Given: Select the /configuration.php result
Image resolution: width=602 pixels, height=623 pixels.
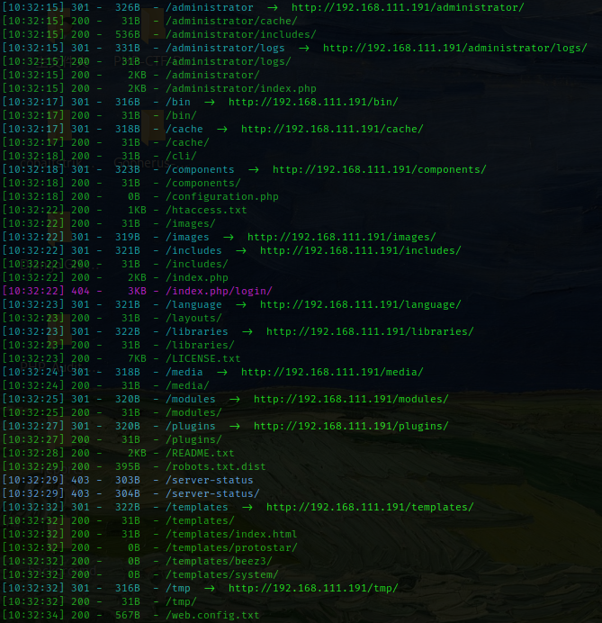Looking at the screenshot, I should pyautogui.click(x=222, y=196).
